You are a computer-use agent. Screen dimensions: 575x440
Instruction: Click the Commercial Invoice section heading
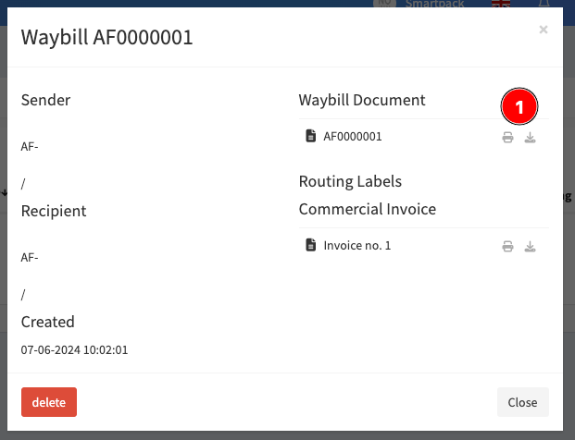point(368,210)
